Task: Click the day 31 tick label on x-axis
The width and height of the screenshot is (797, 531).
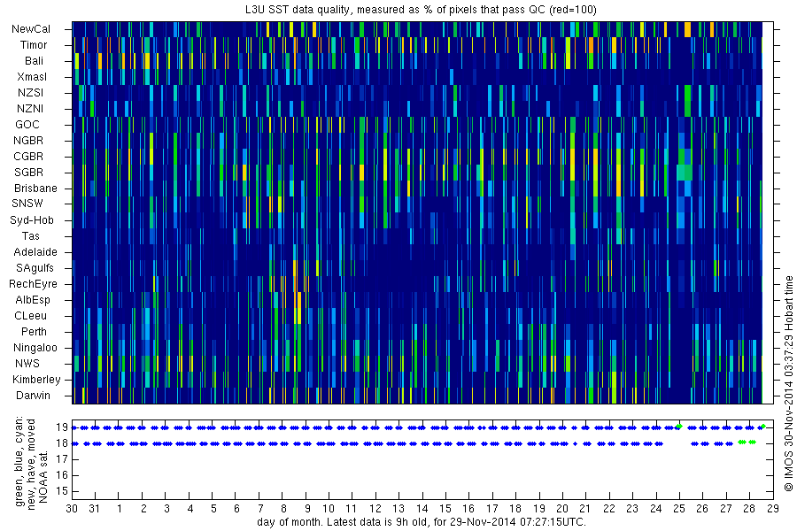Action: (95, 509)
